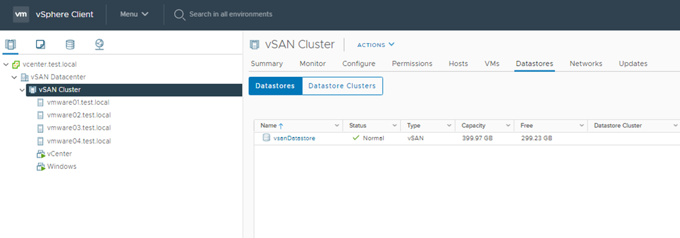Image resolution: width=680 pixels, height=238 pixels.
Task: Select the Datastores toggle button
Action: point(275,86)
